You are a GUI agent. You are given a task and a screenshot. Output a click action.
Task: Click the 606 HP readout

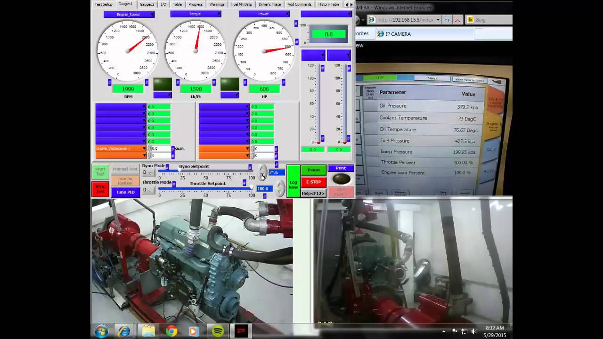(x=264, y=89)
